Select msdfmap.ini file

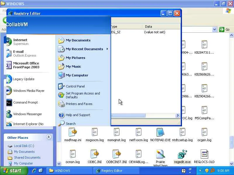tap(73, 135)
